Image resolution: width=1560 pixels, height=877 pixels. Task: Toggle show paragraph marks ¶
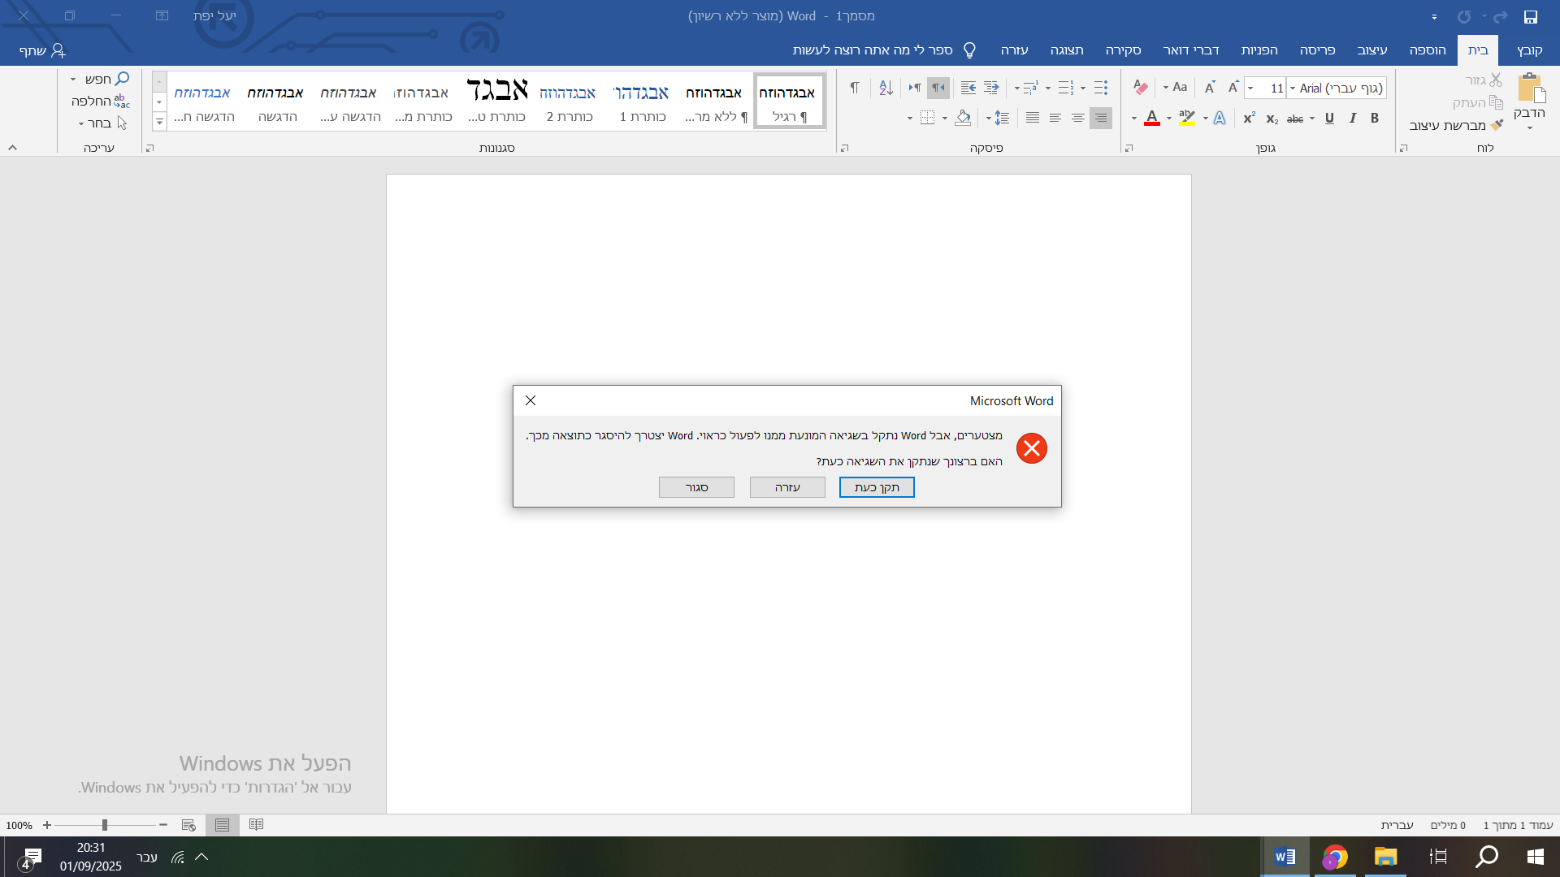(x=854, y=88)
